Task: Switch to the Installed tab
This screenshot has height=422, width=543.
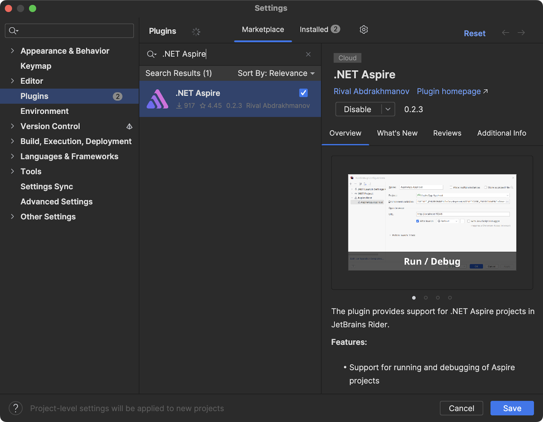Action: 320,30
